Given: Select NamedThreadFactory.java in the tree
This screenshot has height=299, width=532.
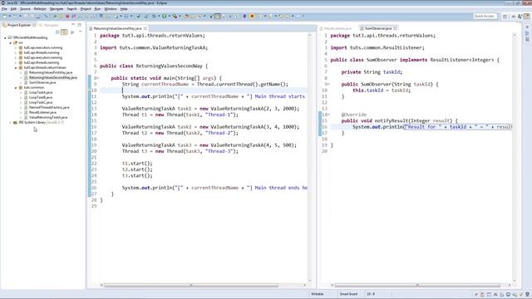Looking at the screenshot, I should click(x=49, y=107).
